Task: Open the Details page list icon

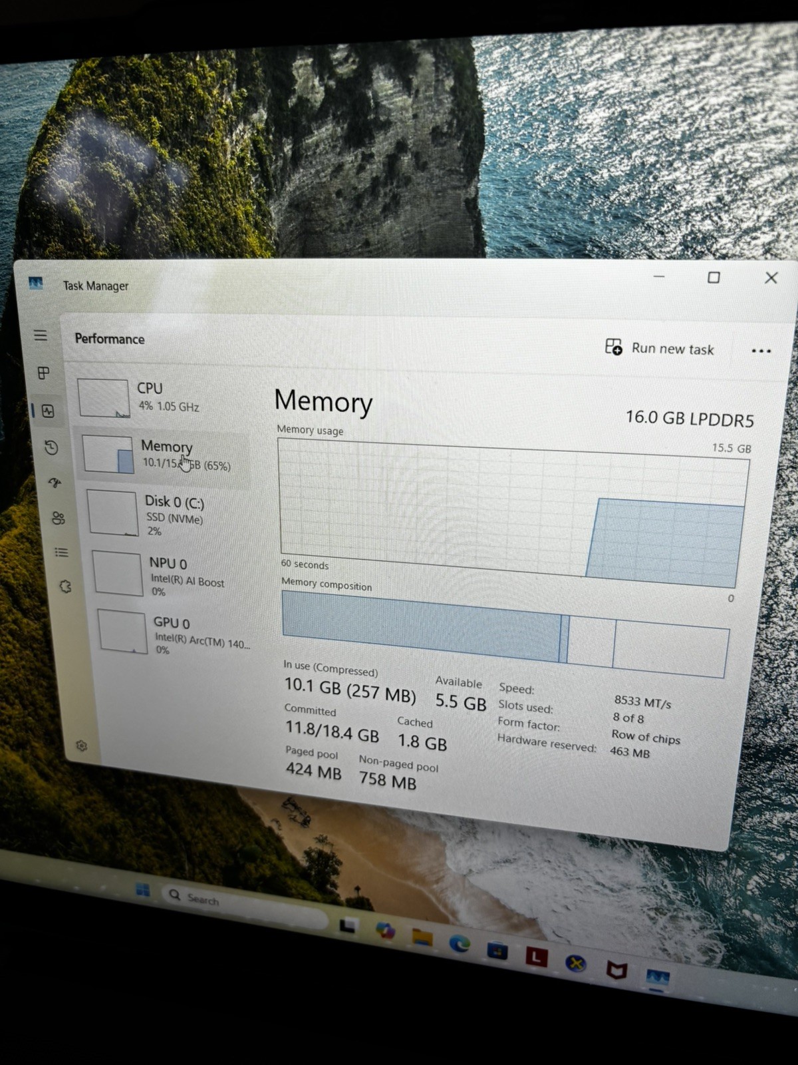Action: coord(61,552)
